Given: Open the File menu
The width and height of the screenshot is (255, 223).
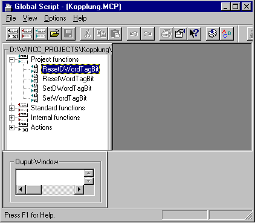Looking at the screenshot, I should (11, 18).
